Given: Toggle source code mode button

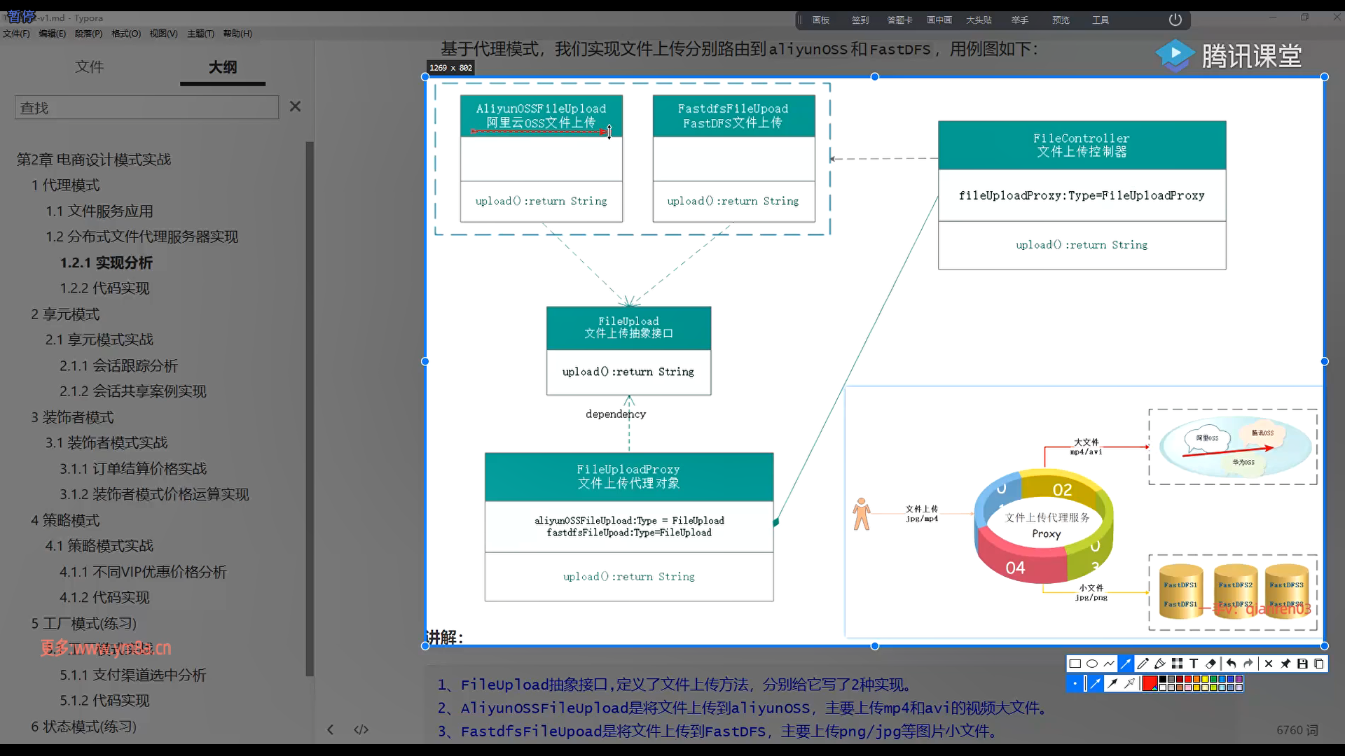Looking at the screenshot, I should tap(361, 729).
